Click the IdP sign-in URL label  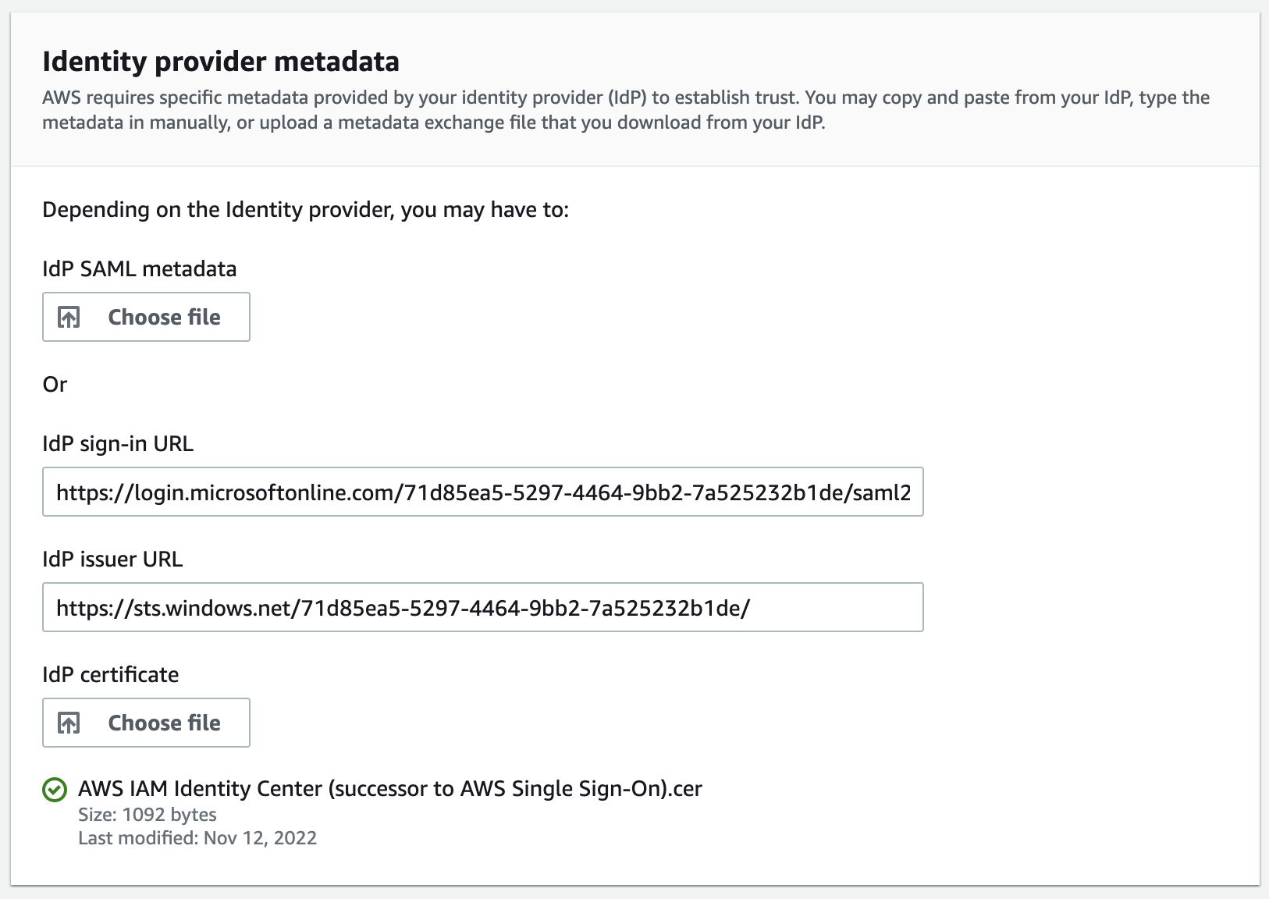(x=118, y=443)
